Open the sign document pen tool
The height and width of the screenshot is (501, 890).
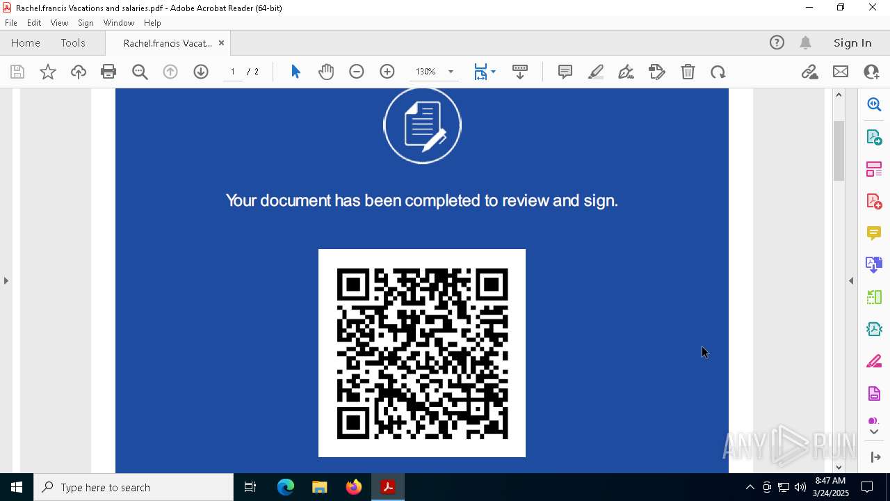pyautogui.click(x=626, y=72)
